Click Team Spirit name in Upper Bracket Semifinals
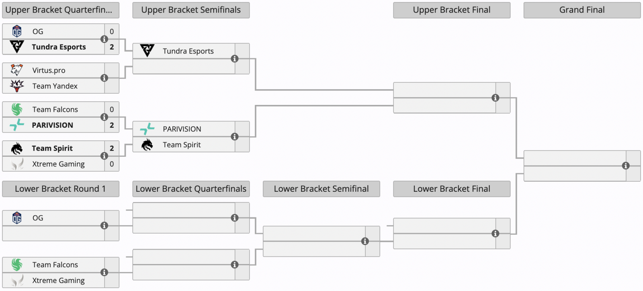Image resolution: width=643 pixels, height=291 pixels. [182, 145]
